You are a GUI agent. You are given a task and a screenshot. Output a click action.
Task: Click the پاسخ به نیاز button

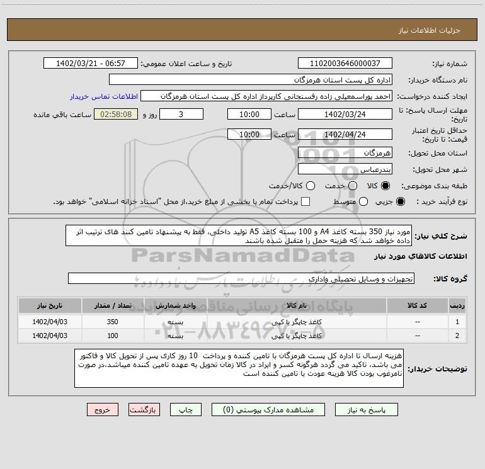point(366,410)
